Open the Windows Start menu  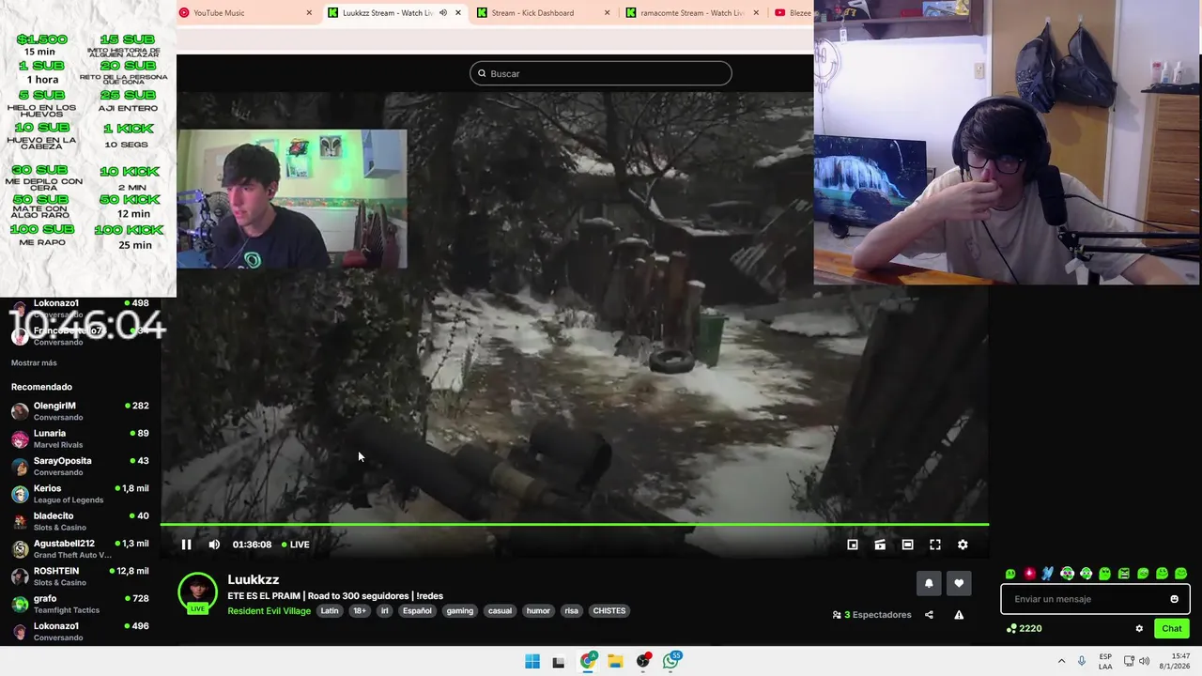click(532, 661)
